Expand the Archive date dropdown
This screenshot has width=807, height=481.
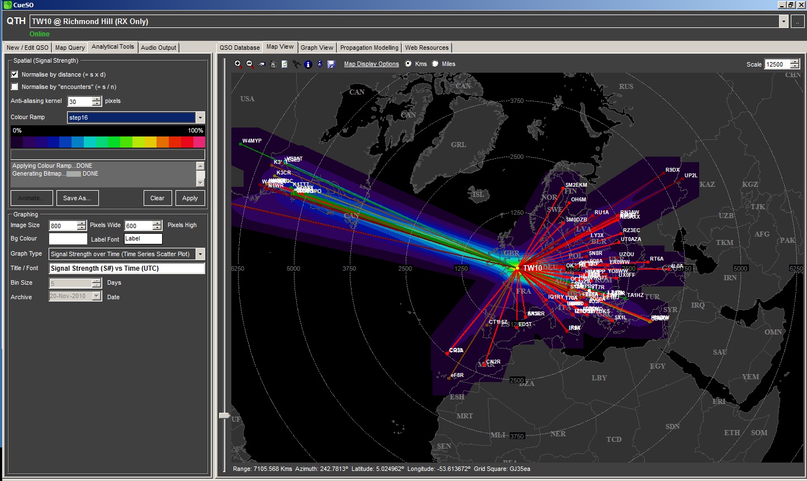(x=97, y=296)
